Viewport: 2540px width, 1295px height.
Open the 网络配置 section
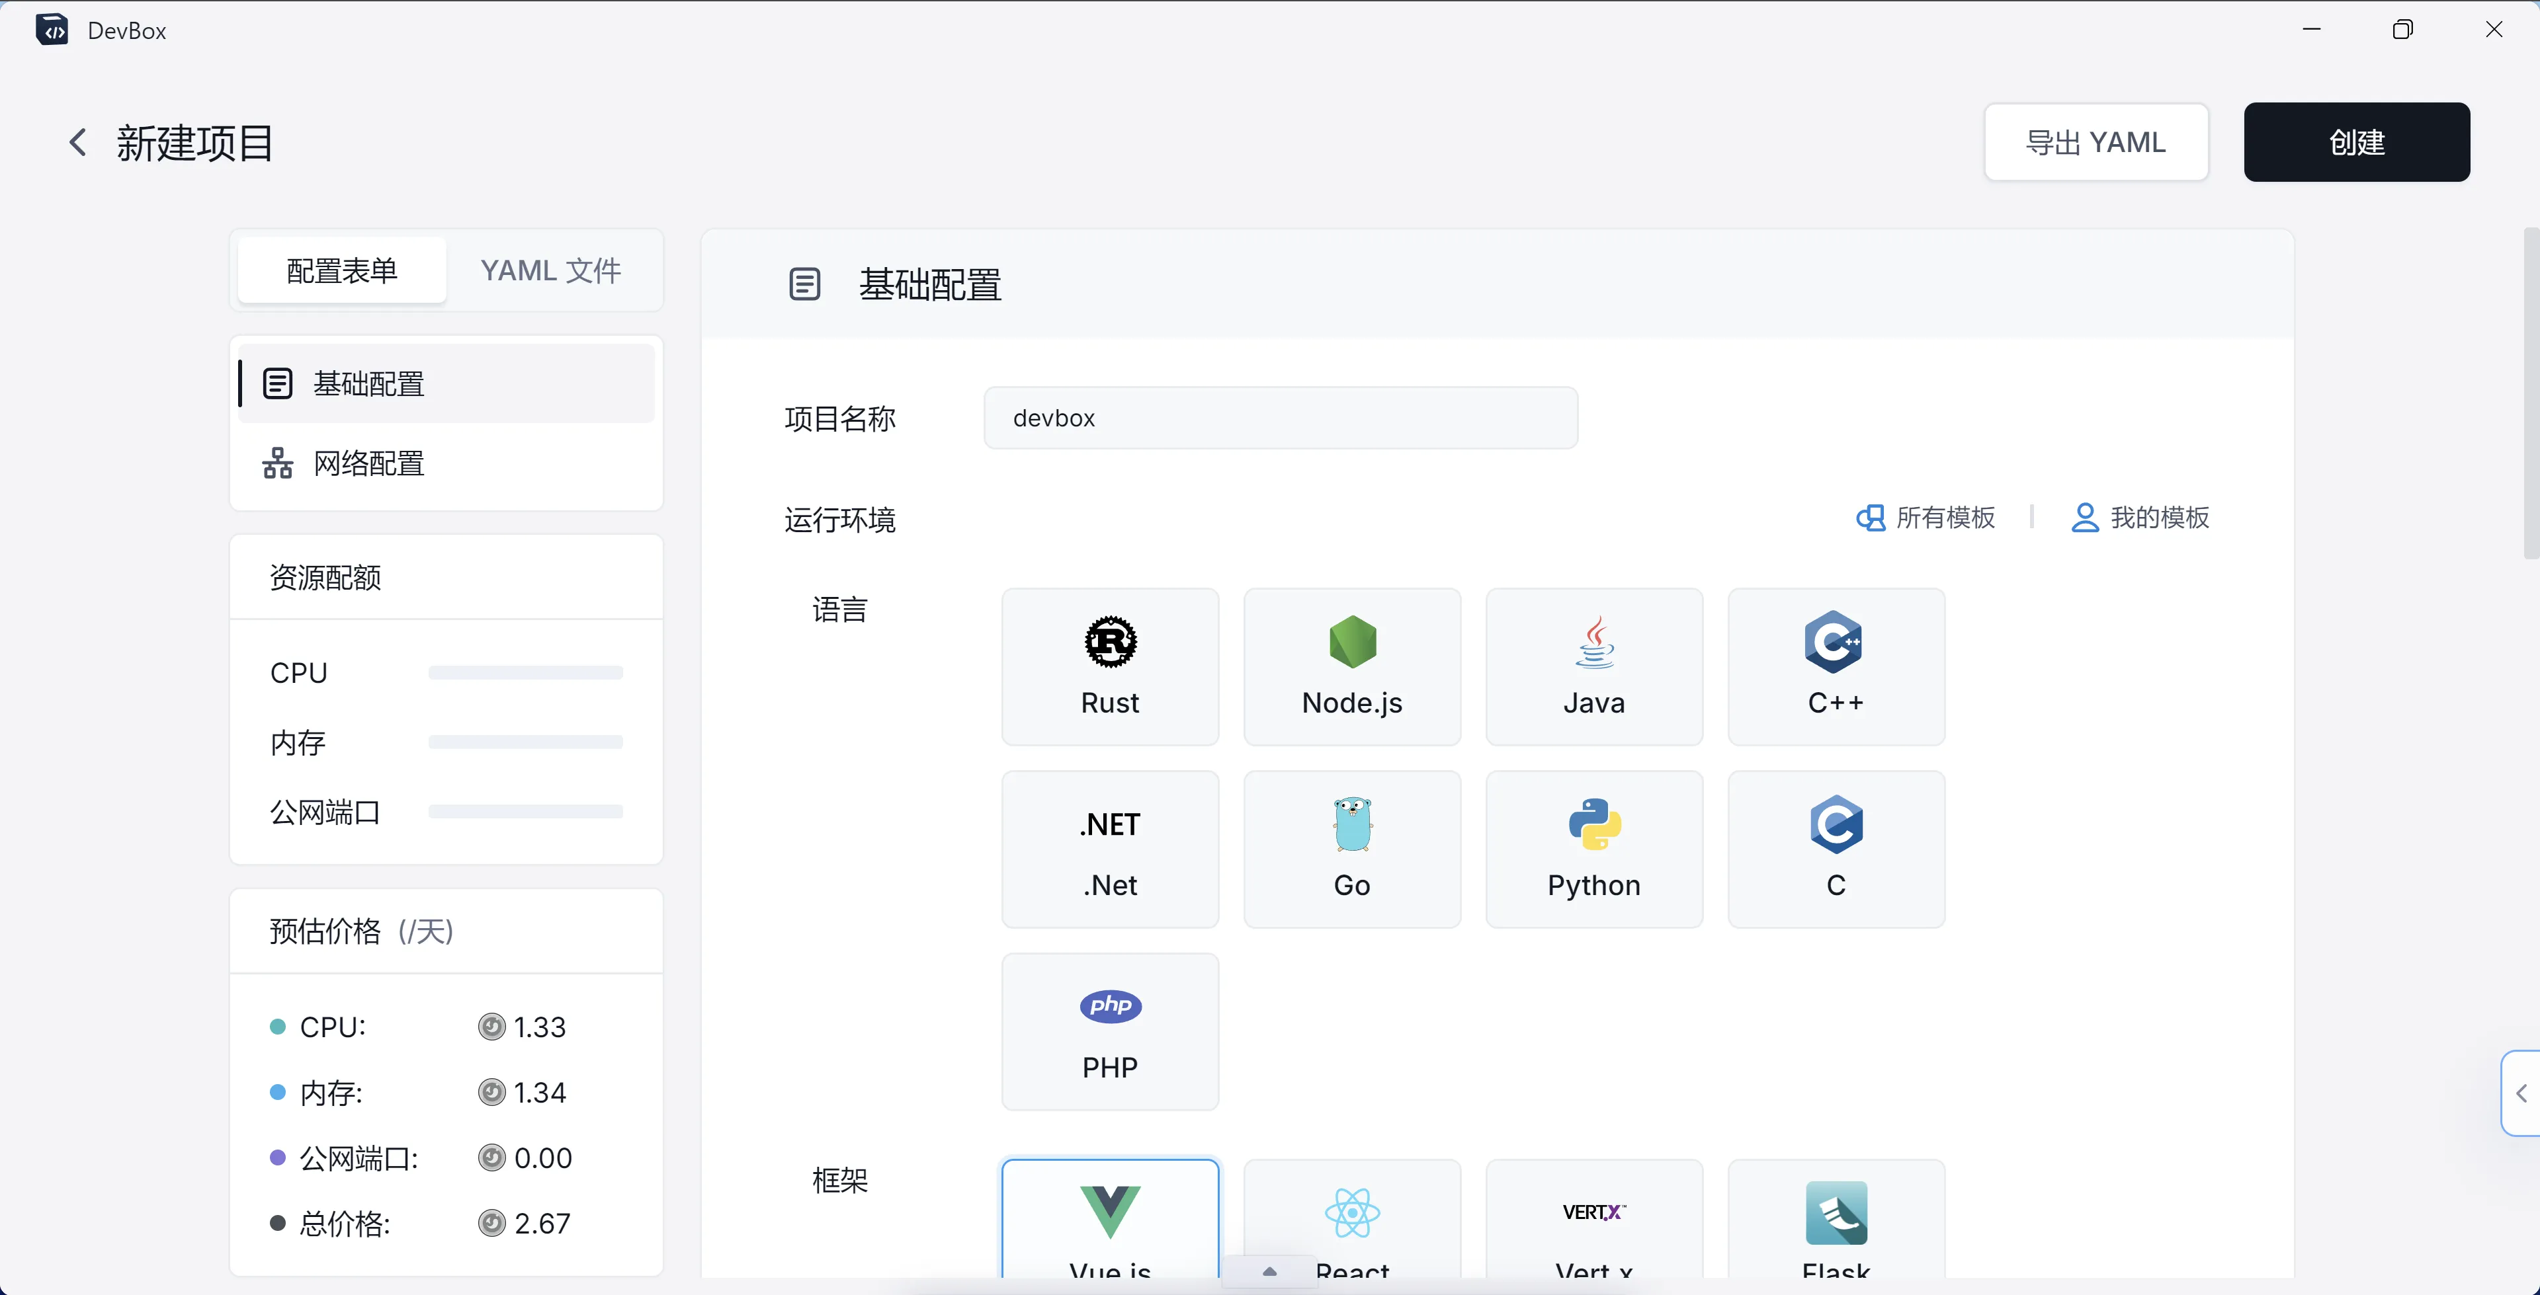369,463
